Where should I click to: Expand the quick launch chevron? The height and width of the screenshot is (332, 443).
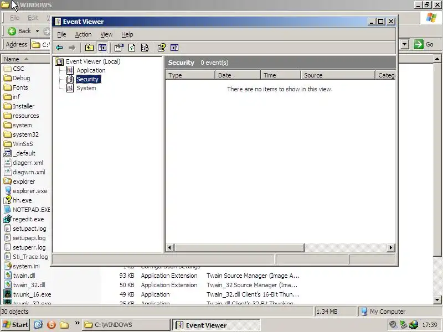77,323
